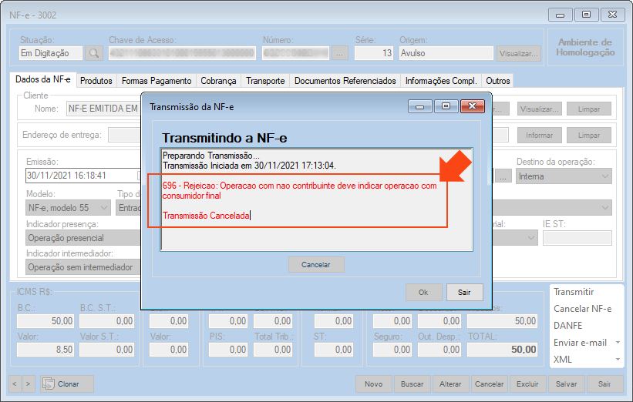Go to previous record arrow
The image size is (633, 402).
(x=15, y=384)
